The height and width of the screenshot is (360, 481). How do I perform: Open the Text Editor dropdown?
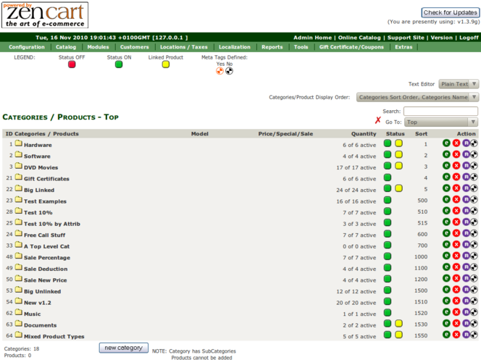459,84
